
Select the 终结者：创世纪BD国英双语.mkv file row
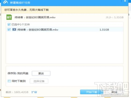[x=65, y=30]
